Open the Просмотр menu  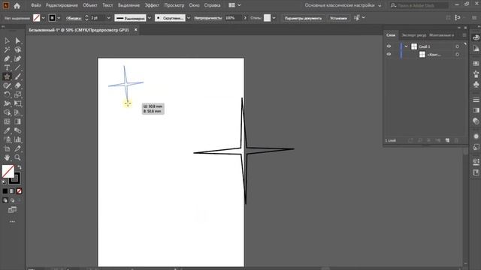174,5
